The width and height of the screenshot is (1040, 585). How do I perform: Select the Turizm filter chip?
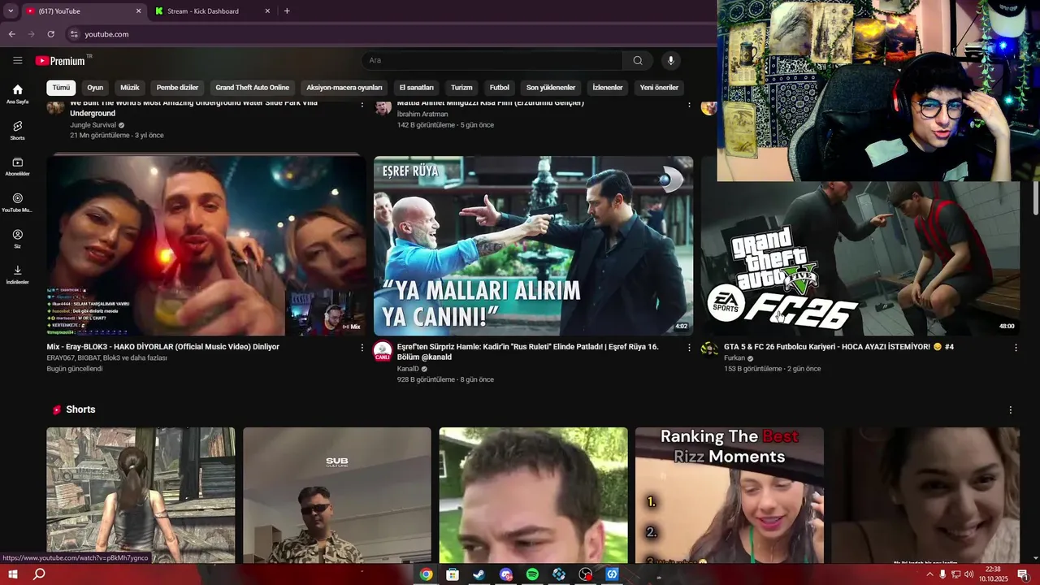tap(461, 88)
